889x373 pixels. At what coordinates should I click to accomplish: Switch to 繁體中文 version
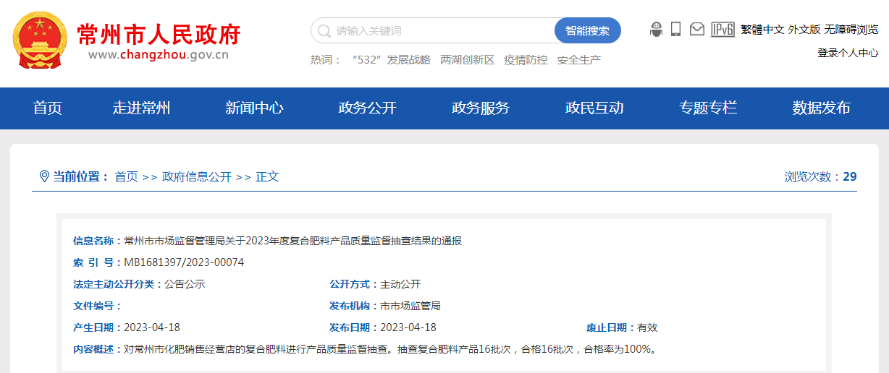pyautogui.click(x=762, y=30)
